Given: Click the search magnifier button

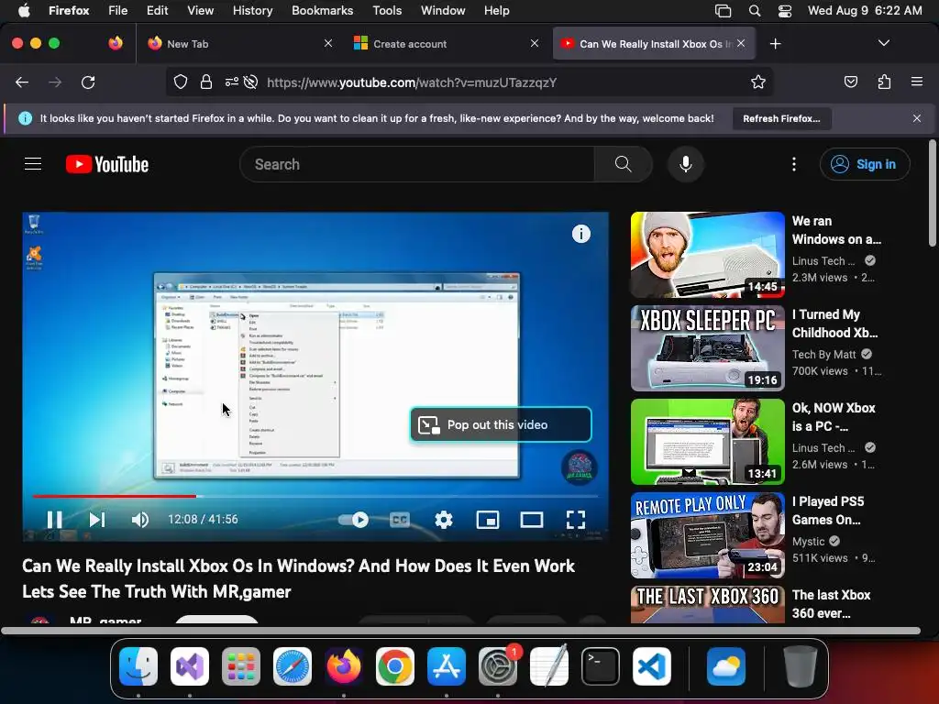Looking at the screenshot, I should [x=623, y=164].
